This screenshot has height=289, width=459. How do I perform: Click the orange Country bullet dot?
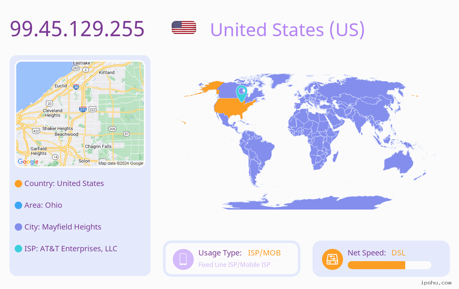point(18,184)
